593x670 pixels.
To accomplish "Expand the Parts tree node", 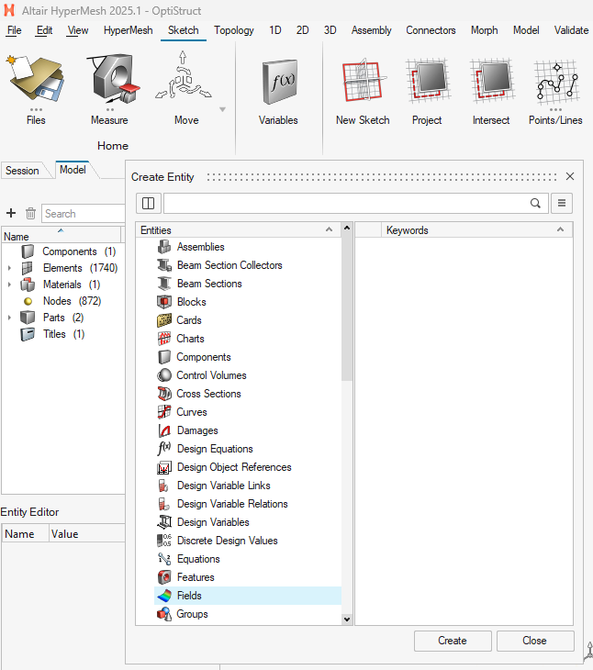I will click(9, 318).
